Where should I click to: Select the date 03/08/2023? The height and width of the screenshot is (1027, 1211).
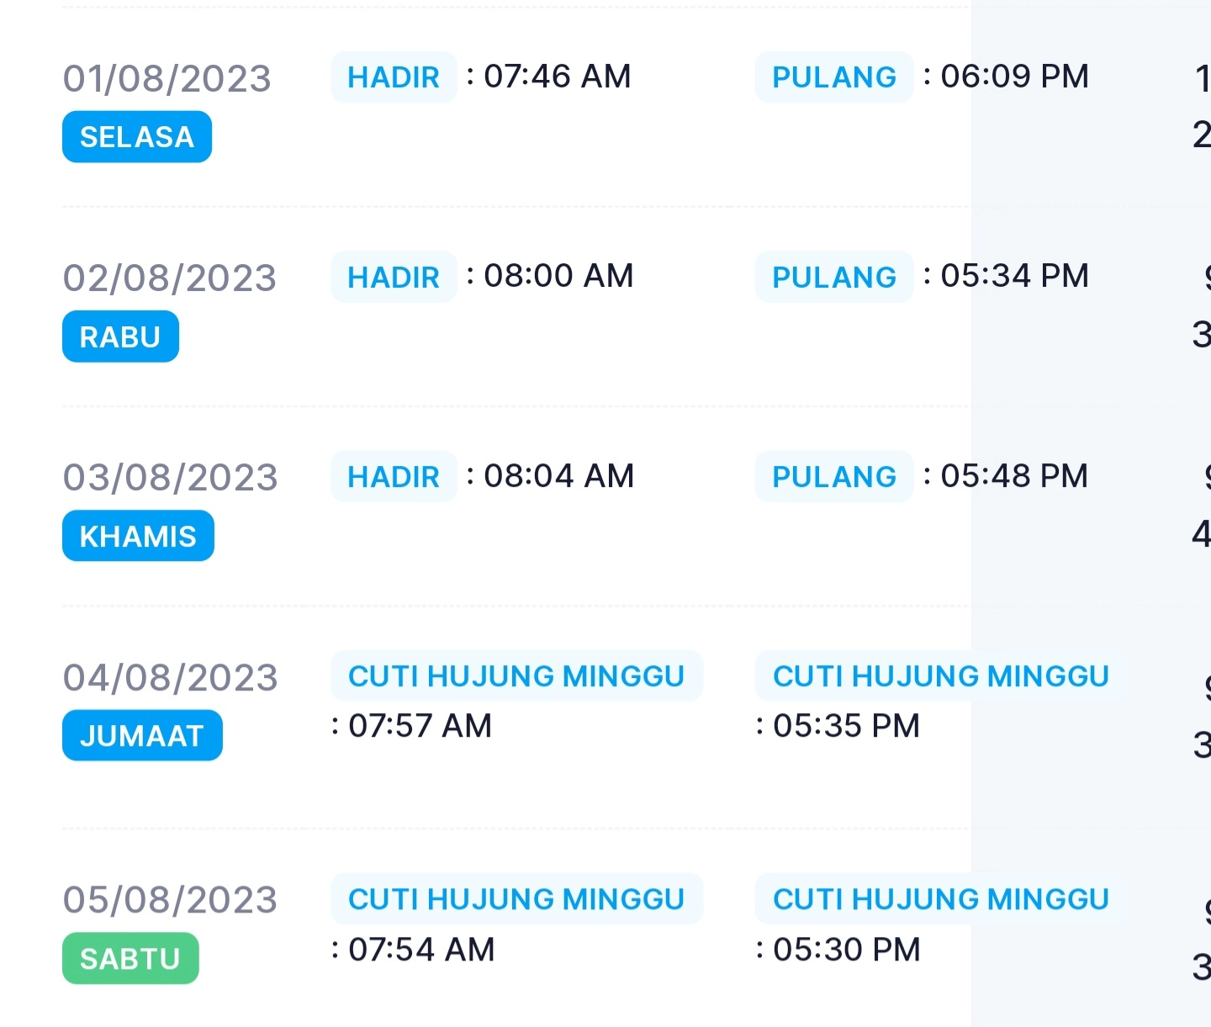pos(170,478)
